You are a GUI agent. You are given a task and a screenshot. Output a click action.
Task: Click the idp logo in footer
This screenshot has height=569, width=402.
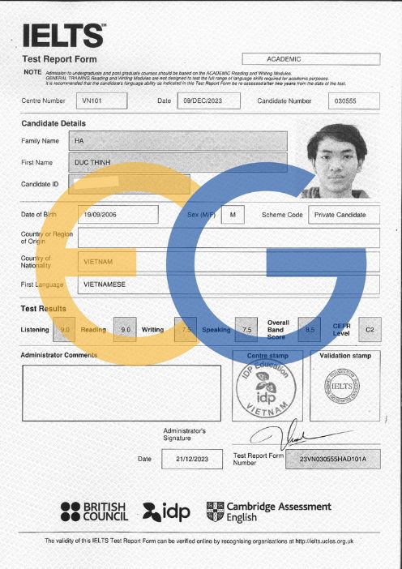coord(166,511)
